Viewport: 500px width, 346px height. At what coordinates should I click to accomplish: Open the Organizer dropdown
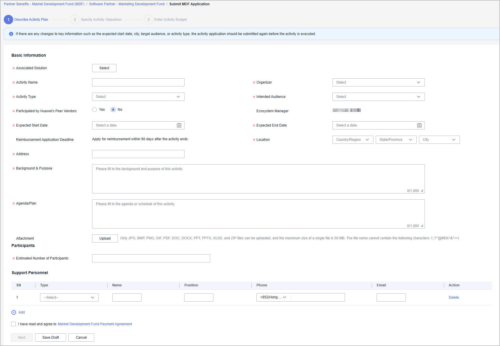(378, 82)
